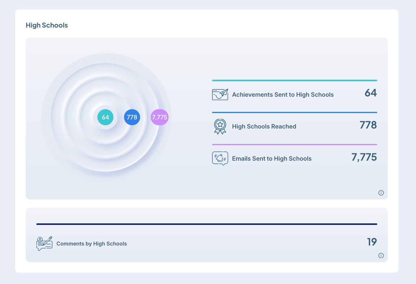Viewport: 416px width, 284px height.
Task: Click the Comments by High Schools label
Action: point(92,244)
